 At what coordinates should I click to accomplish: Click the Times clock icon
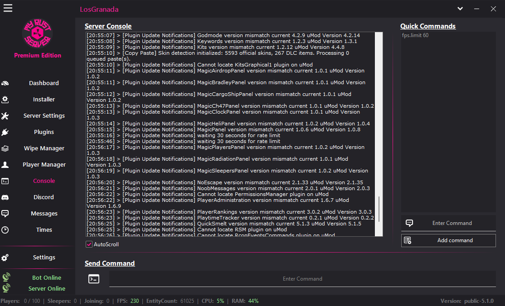5,230
